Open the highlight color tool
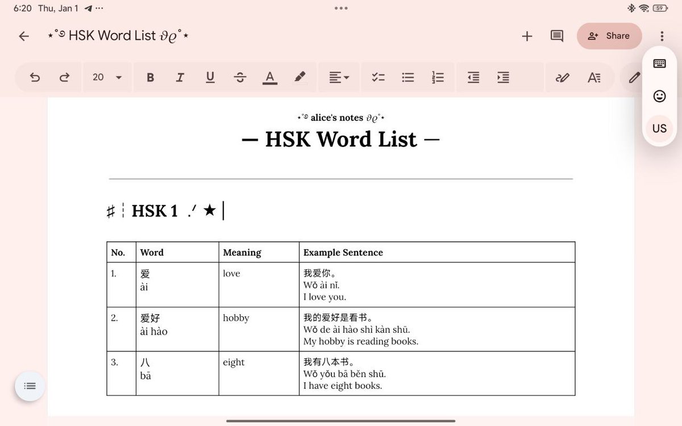This screenshot has width=682, height=426. tap(300, 77)
